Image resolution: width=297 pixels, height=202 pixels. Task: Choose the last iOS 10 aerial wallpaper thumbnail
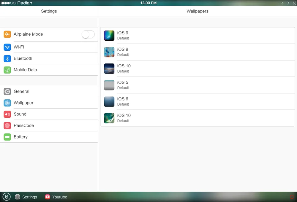click(109, 118)
